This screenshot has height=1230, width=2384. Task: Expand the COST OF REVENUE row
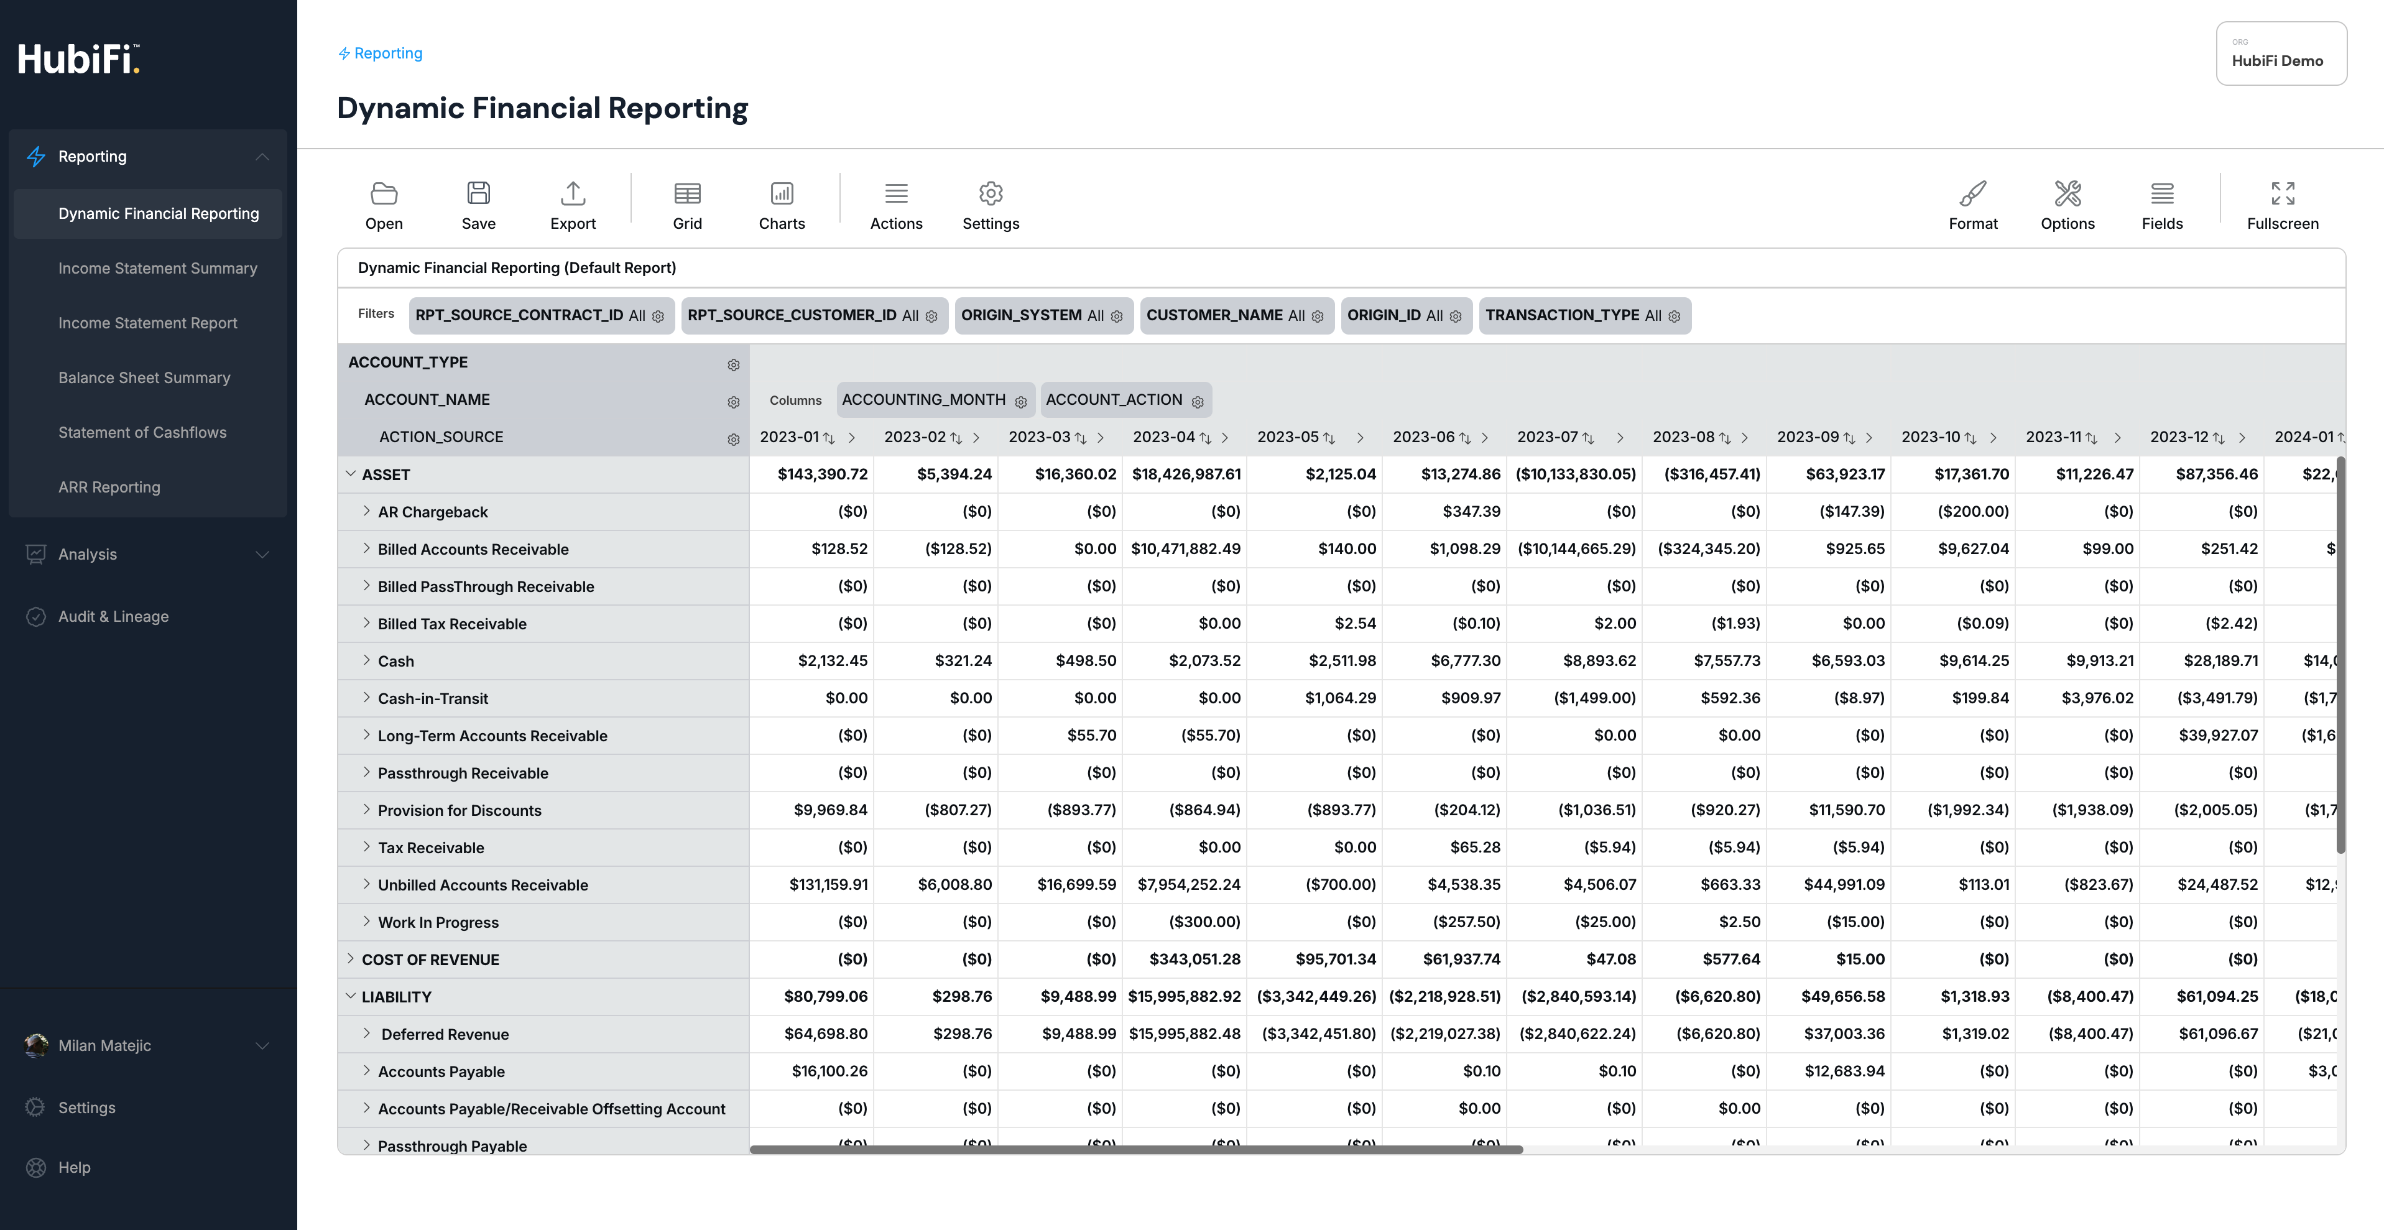[351, 959]
